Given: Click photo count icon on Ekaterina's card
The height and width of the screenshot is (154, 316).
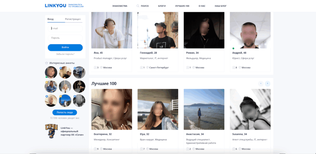Looking at the screenshot, I should pyautogui.click(x=95, y=149).
